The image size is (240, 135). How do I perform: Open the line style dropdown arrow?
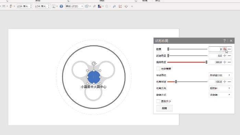7,6
